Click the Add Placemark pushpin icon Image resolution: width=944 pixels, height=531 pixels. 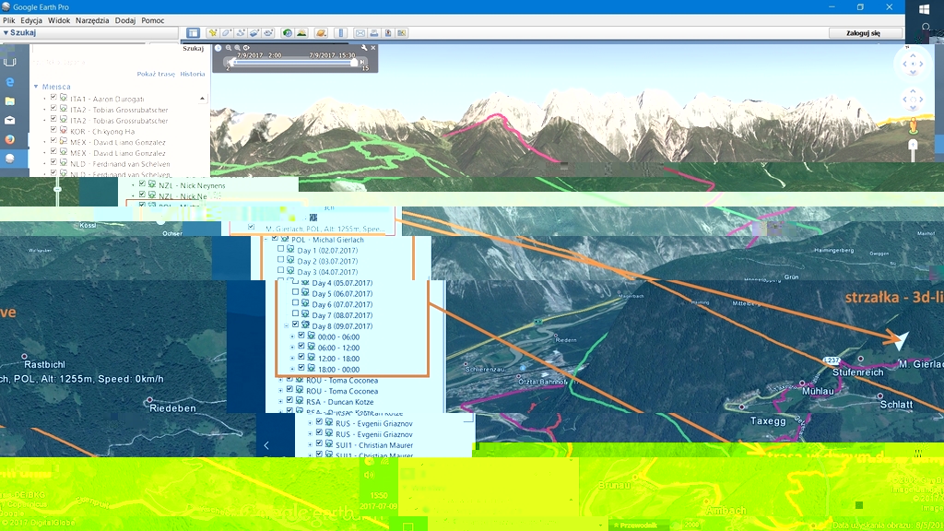(x=213, y=33)
